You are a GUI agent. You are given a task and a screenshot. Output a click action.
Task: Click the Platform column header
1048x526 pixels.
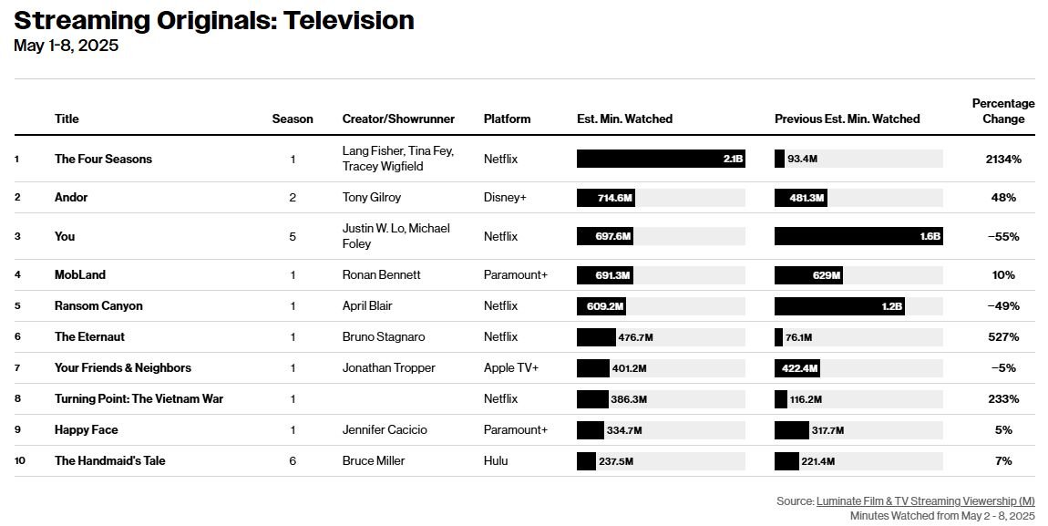click(x=508, y=119)
